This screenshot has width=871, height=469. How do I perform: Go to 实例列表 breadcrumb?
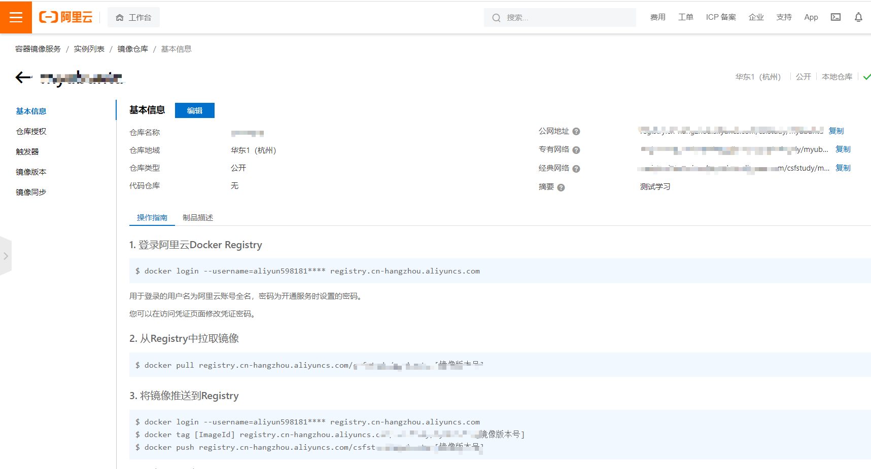tap(89, 49)
